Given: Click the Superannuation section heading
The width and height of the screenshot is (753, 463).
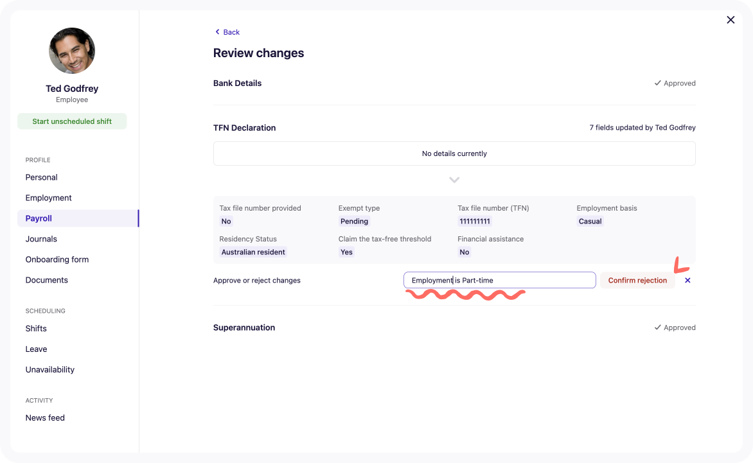Looking at the screenshot, I should 244,328.
